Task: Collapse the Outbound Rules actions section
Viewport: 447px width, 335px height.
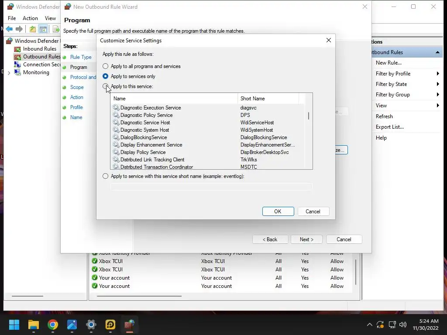Action: point(437,52)
